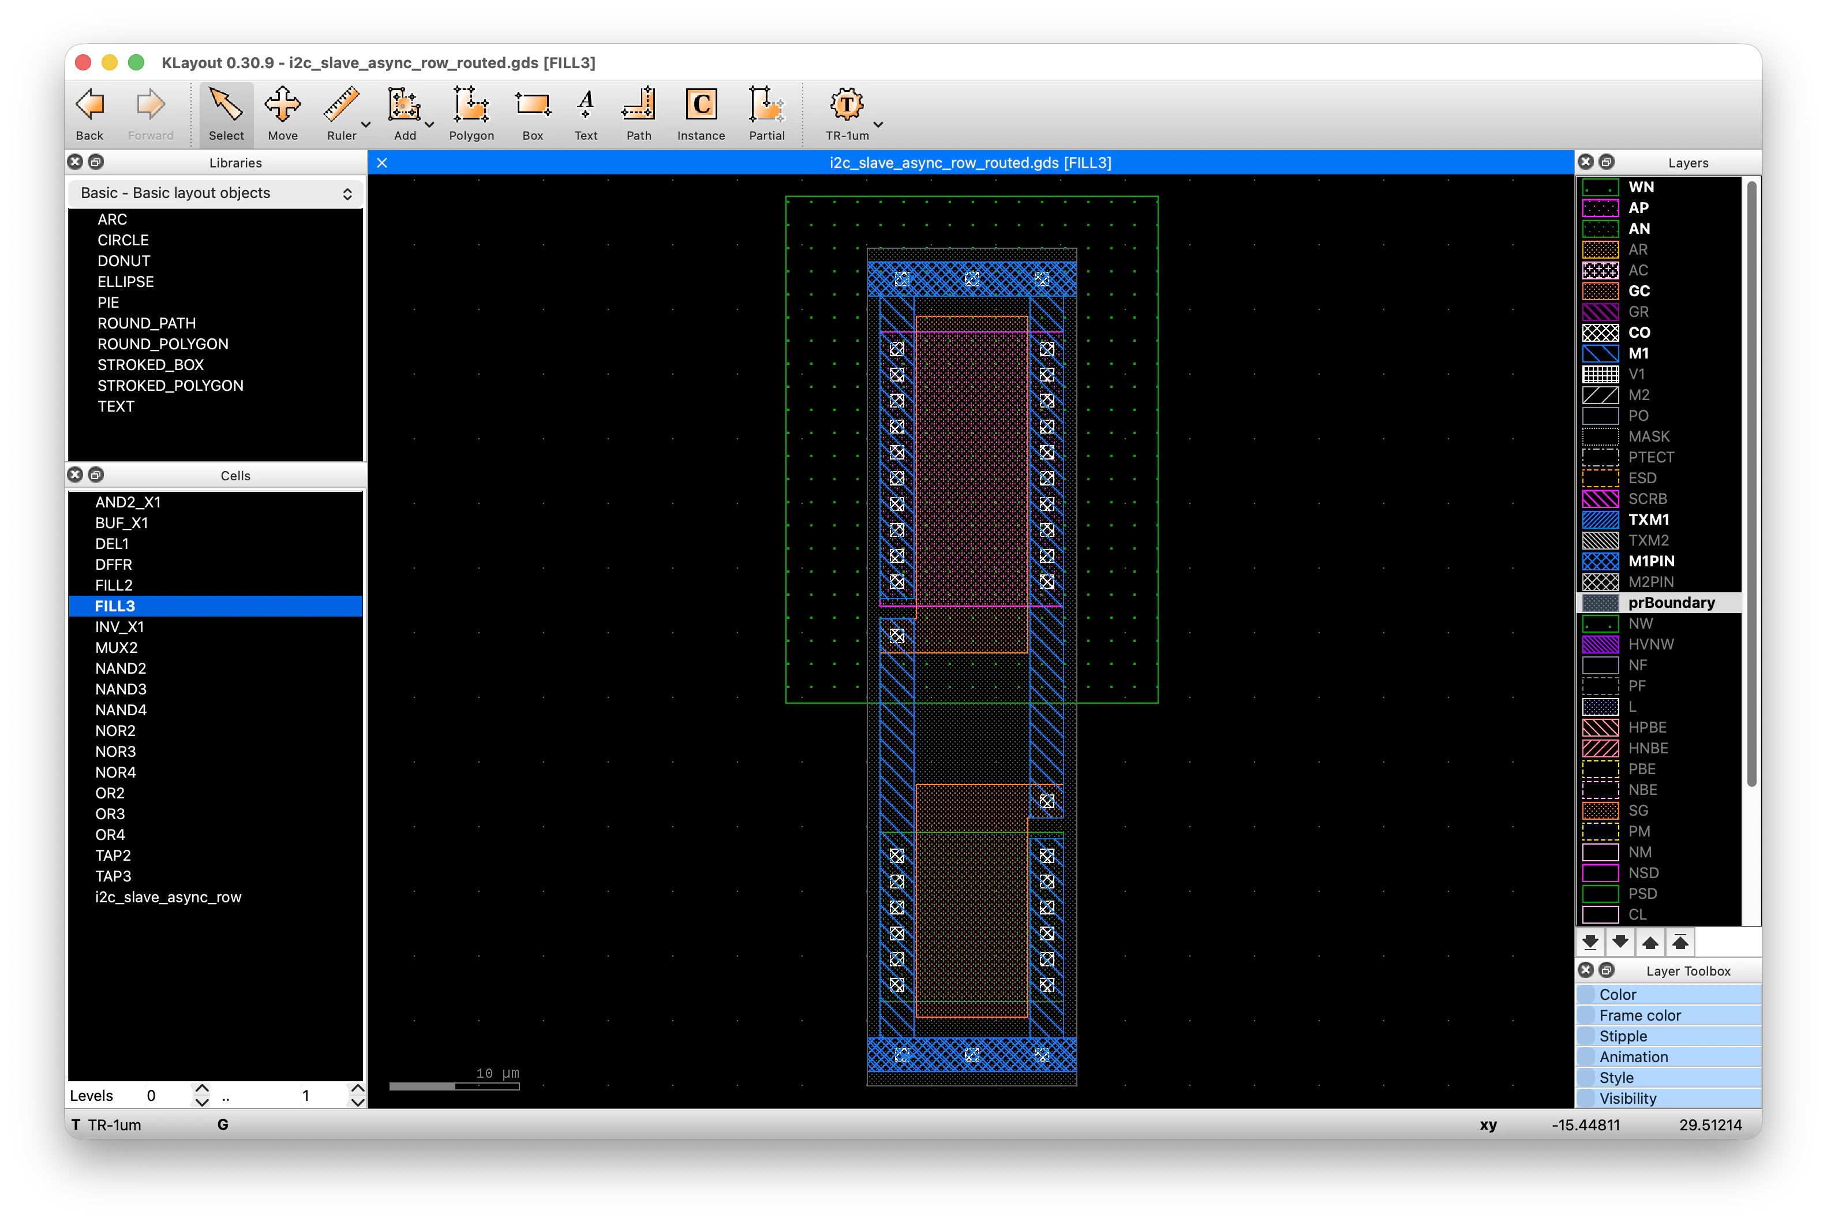This screenshot has height=1225, width=1827.
Task: Expand the Color section in toolbox
Action: pyautogui.click(x=1669, y=995)
